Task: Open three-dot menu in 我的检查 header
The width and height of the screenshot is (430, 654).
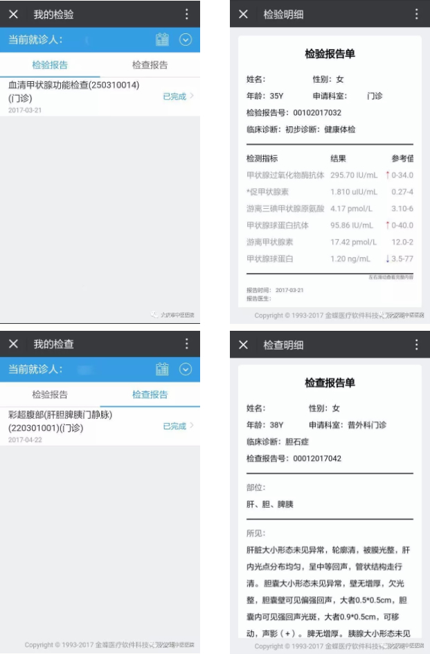Action: [x=186, y=344]
